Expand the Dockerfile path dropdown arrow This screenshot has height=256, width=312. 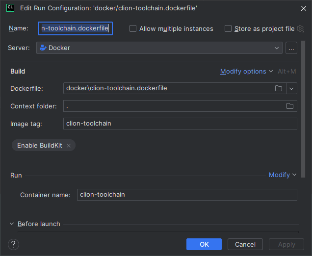pyautogui.click(x=291, y=88)
